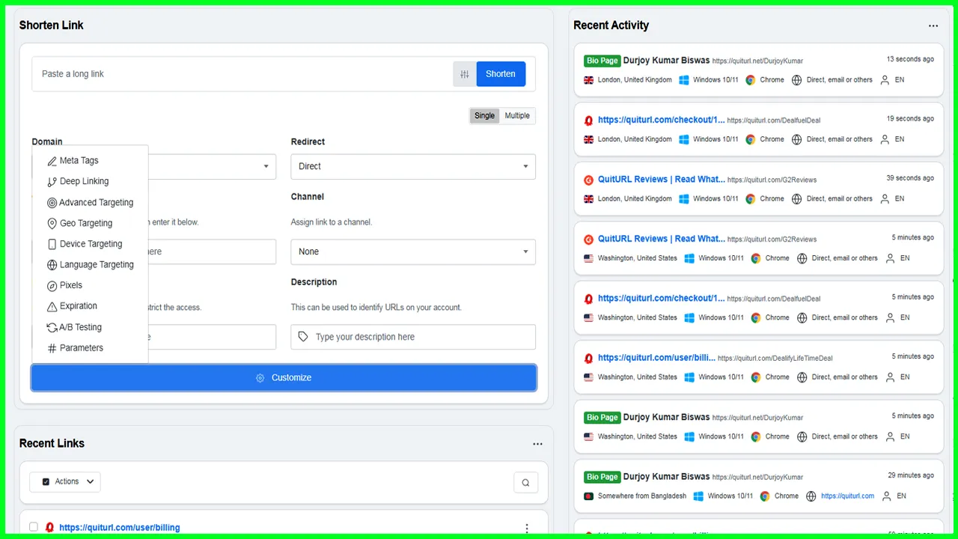Click the Bio Page badge at 29 minutes ago

click(x=602, y=477)
